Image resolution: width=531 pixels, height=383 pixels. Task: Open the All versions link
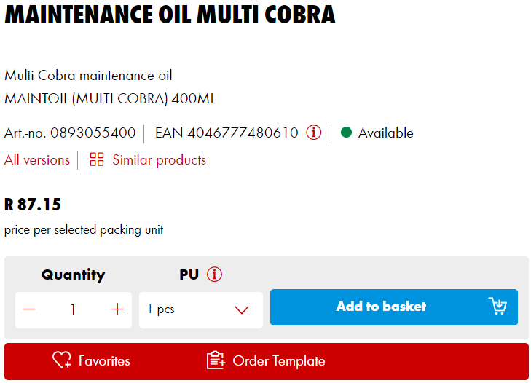tap(37, 159)
